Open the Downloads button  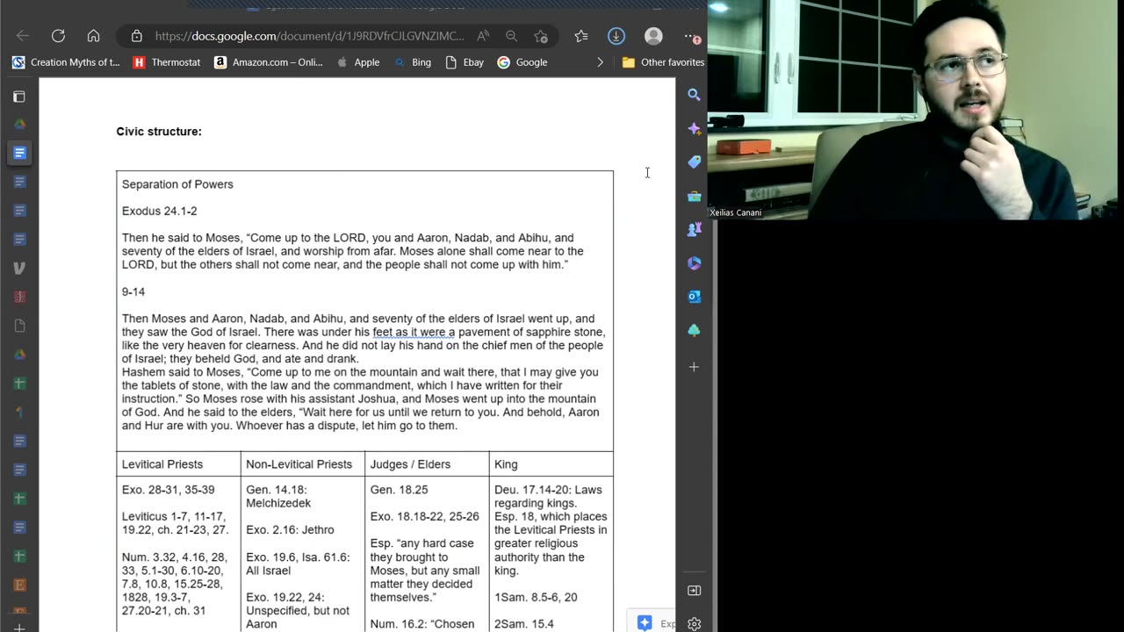tap(616, 36)
